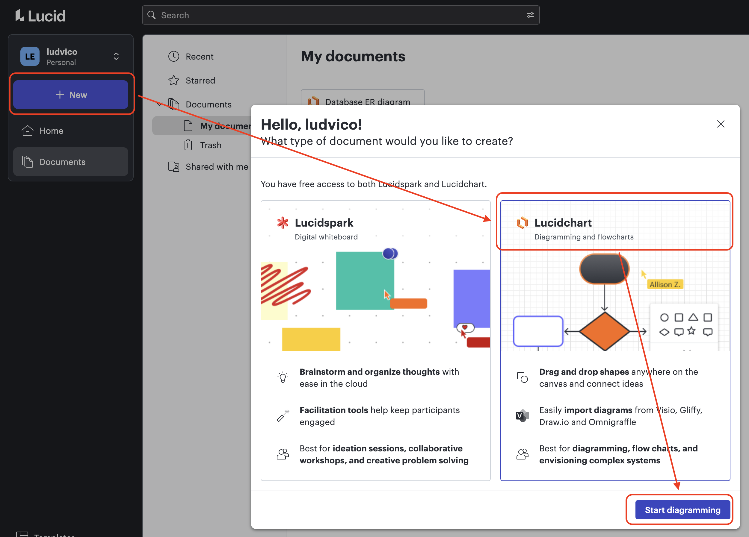Click 'Digital whiteboard' subtitle

point(326,237)
